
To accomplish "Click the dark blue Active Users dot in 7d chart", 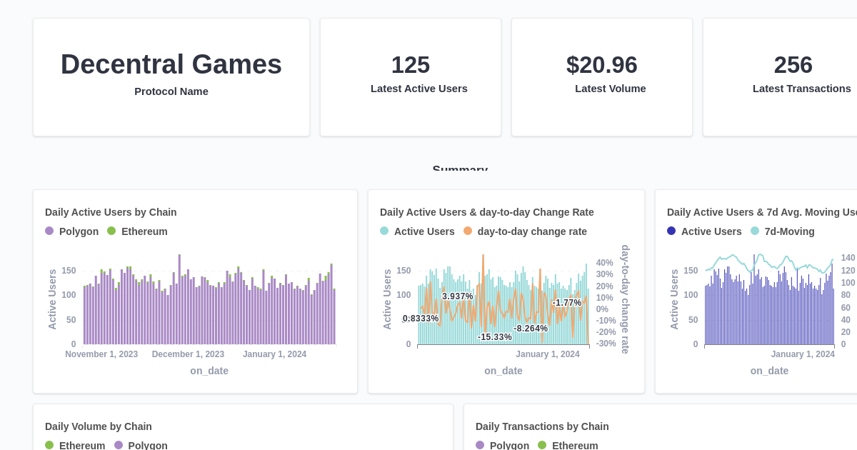I will pos(670,231).
